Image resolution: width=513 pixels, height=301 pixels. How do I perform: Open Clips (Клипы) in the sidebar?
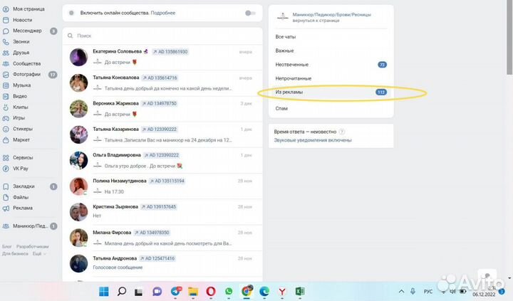click(x=21, y=107)
